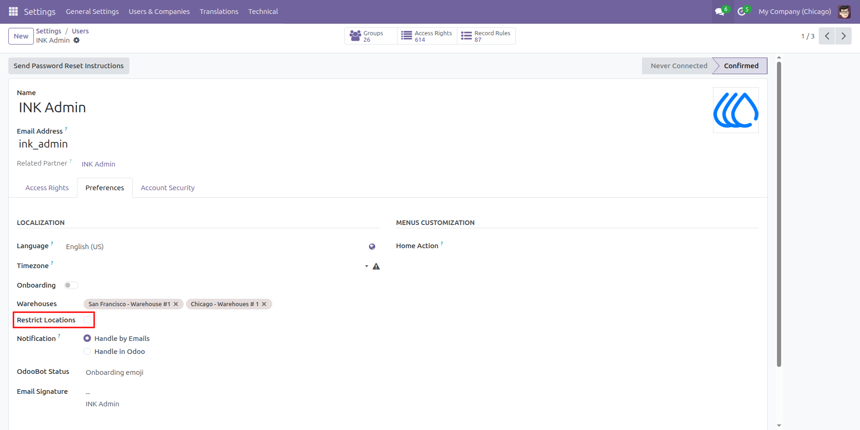This screenshot has height=430, width=860.
Task: Switch to the Account Security tab
Action: coord(167,188)
